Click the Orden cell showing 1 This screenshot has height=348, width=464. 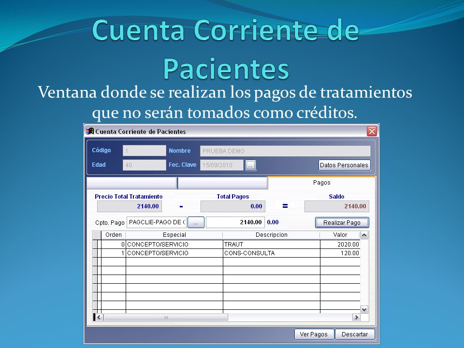pos(114,253)
